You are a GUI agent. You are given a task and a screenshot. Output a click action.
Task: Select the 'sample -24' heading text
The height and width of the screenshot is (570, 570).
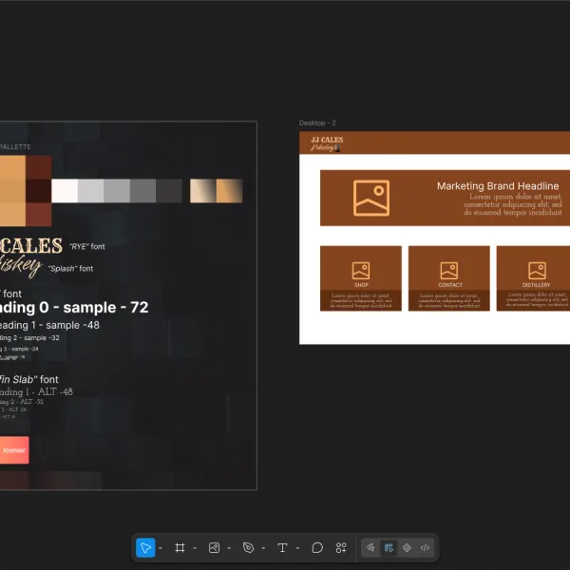point(25,349)
